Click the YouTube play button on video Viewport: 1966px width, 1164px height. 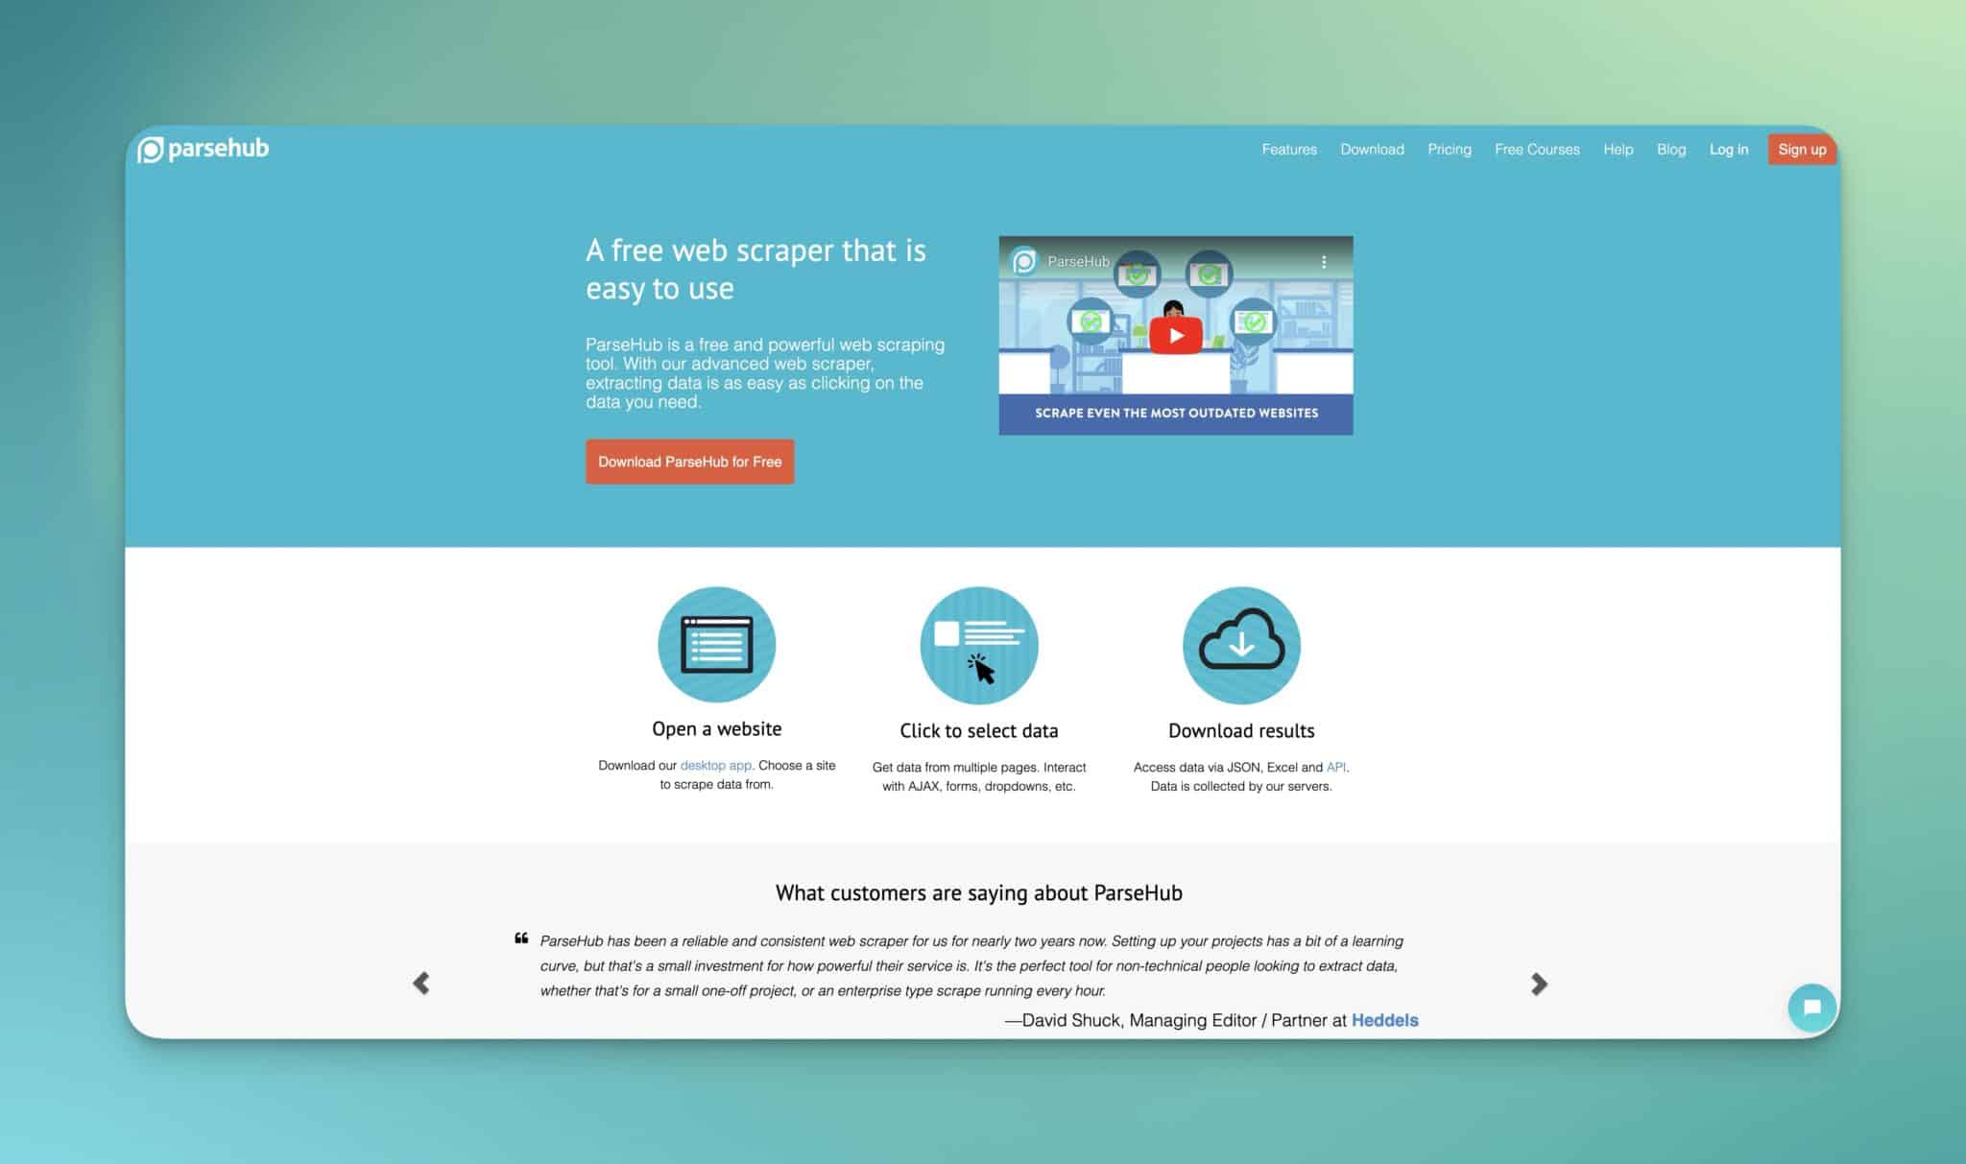click(1176, 334)
